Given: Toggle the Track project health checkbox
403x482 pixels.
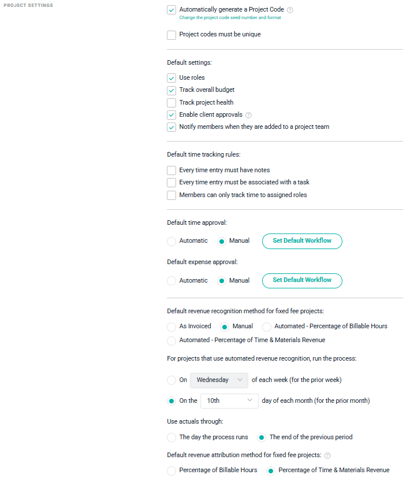Looking at the screenshot, I should point(171,102).
